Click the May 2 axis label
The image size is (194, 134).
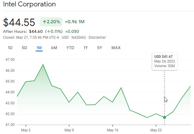pos(26,130)
